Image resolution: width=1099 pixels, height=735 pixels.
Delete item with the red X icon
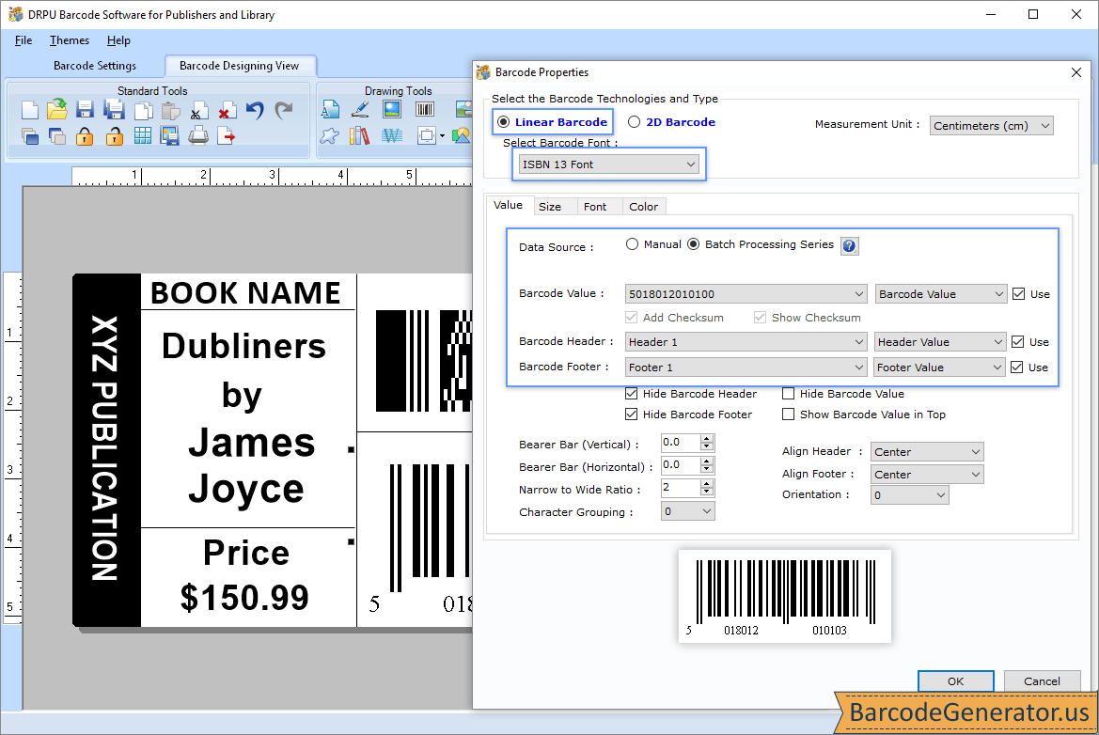226,111
